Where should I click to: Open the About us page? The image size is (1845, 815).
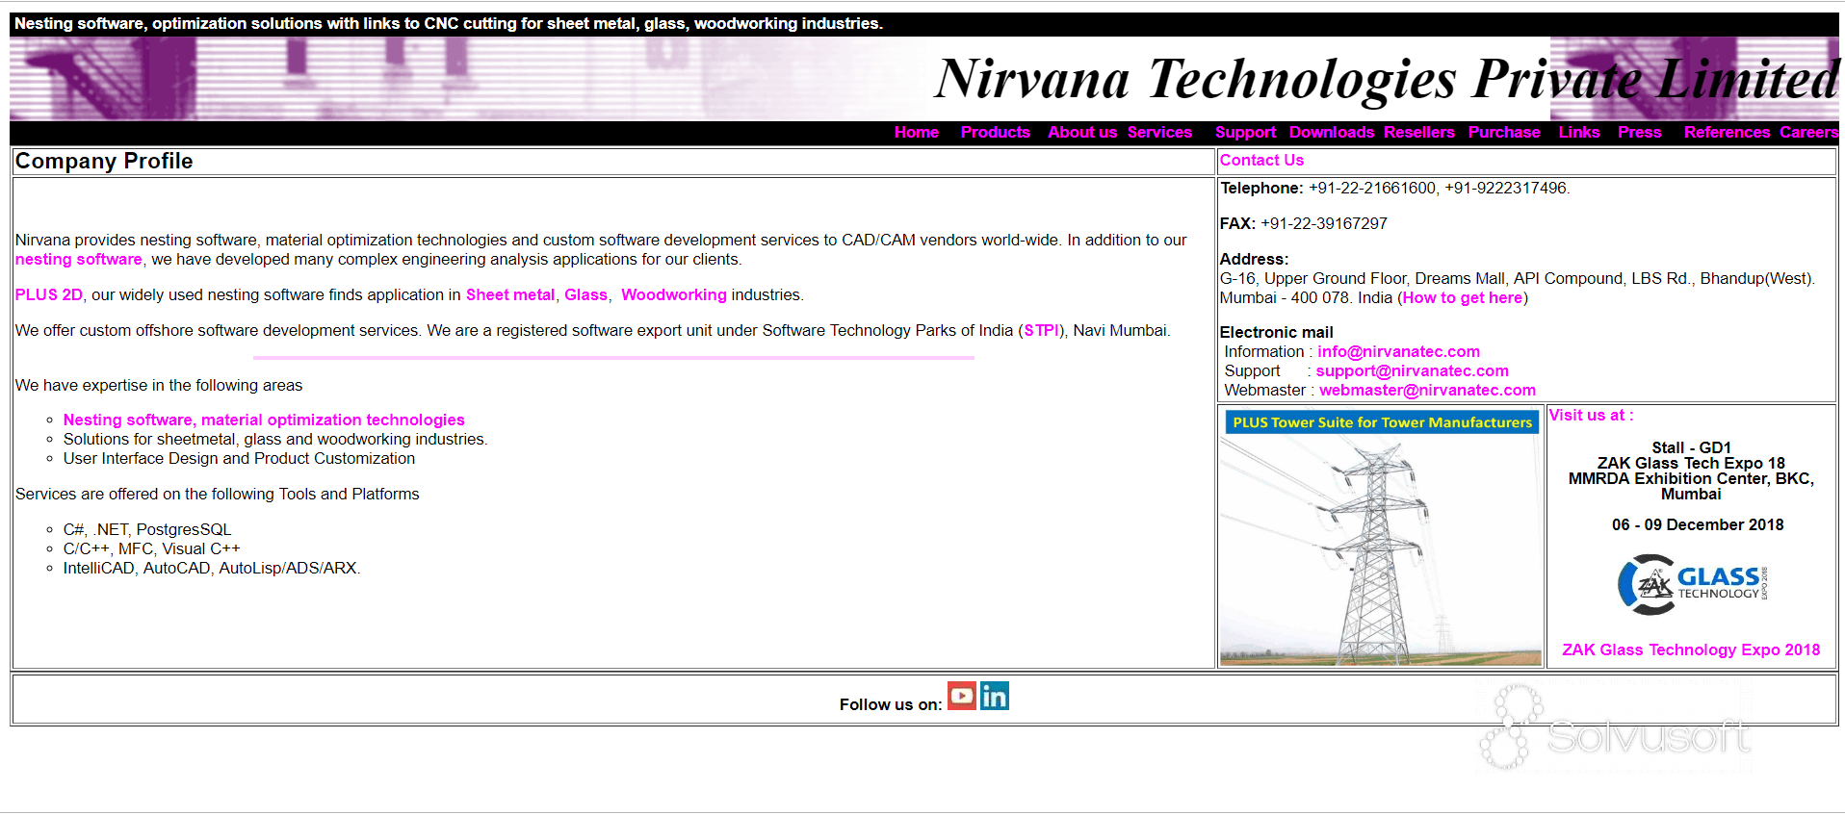pos(1082,133)
